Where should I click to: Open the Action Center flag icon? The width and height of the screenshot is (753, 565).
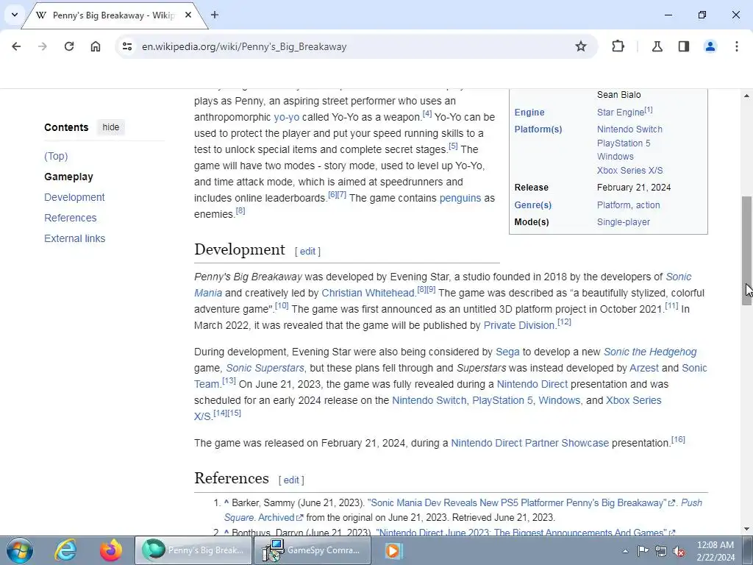(643, 551)
